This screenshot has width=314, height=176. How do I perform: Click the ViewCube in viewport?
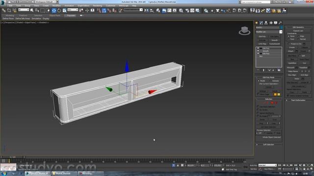(244, 30)
